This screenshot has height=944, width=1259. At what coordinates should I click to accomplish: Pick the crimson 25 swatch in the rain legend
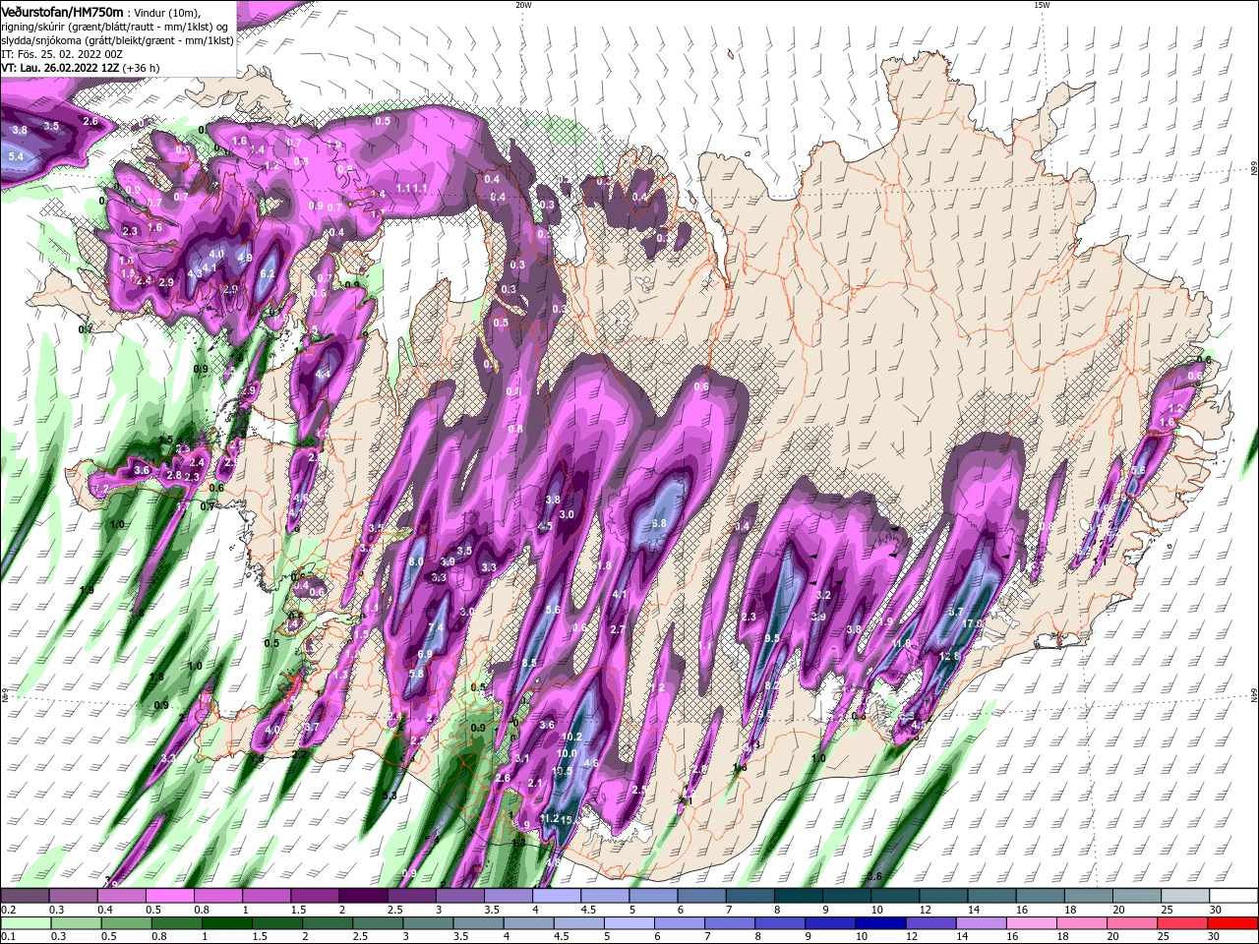click(1182, 923)
